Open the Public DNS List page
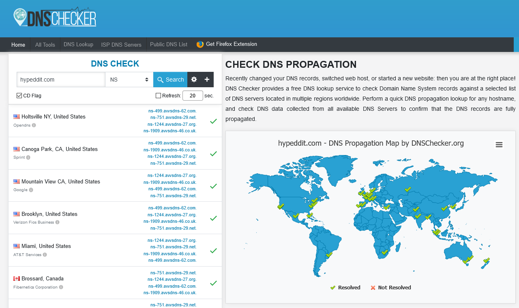Image resolution: width=519 pixels, height=308 pixels. (x=169, y=45)
